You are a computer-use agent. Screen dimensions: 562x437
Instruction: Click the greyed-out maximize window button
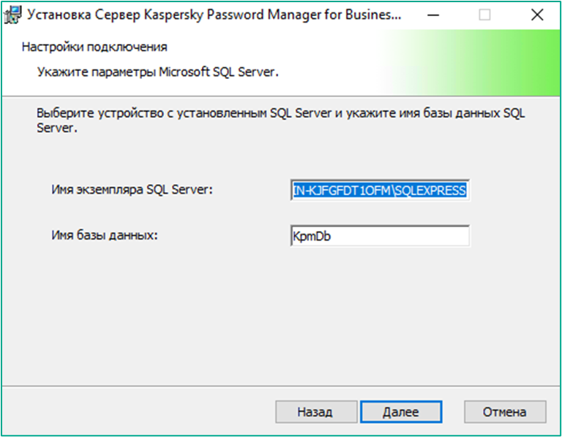coord(484,15)
